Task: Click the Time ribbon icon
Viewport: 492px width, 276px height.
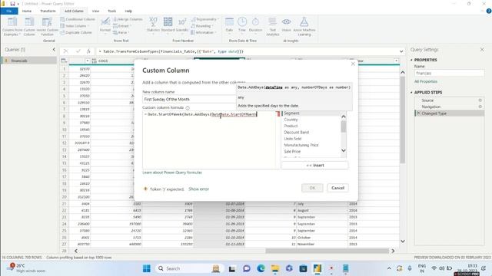Action: coord(242,25)
